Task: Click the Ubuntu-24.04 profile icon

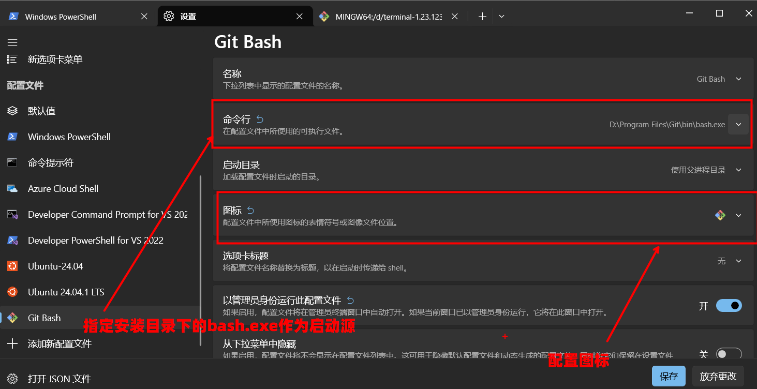Action: click(12, 266)
